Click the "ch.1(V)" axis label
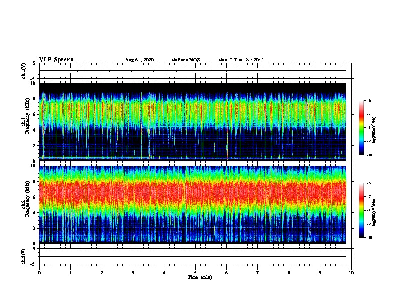This screenshot has width=396, height=306. tap(24, 71)
